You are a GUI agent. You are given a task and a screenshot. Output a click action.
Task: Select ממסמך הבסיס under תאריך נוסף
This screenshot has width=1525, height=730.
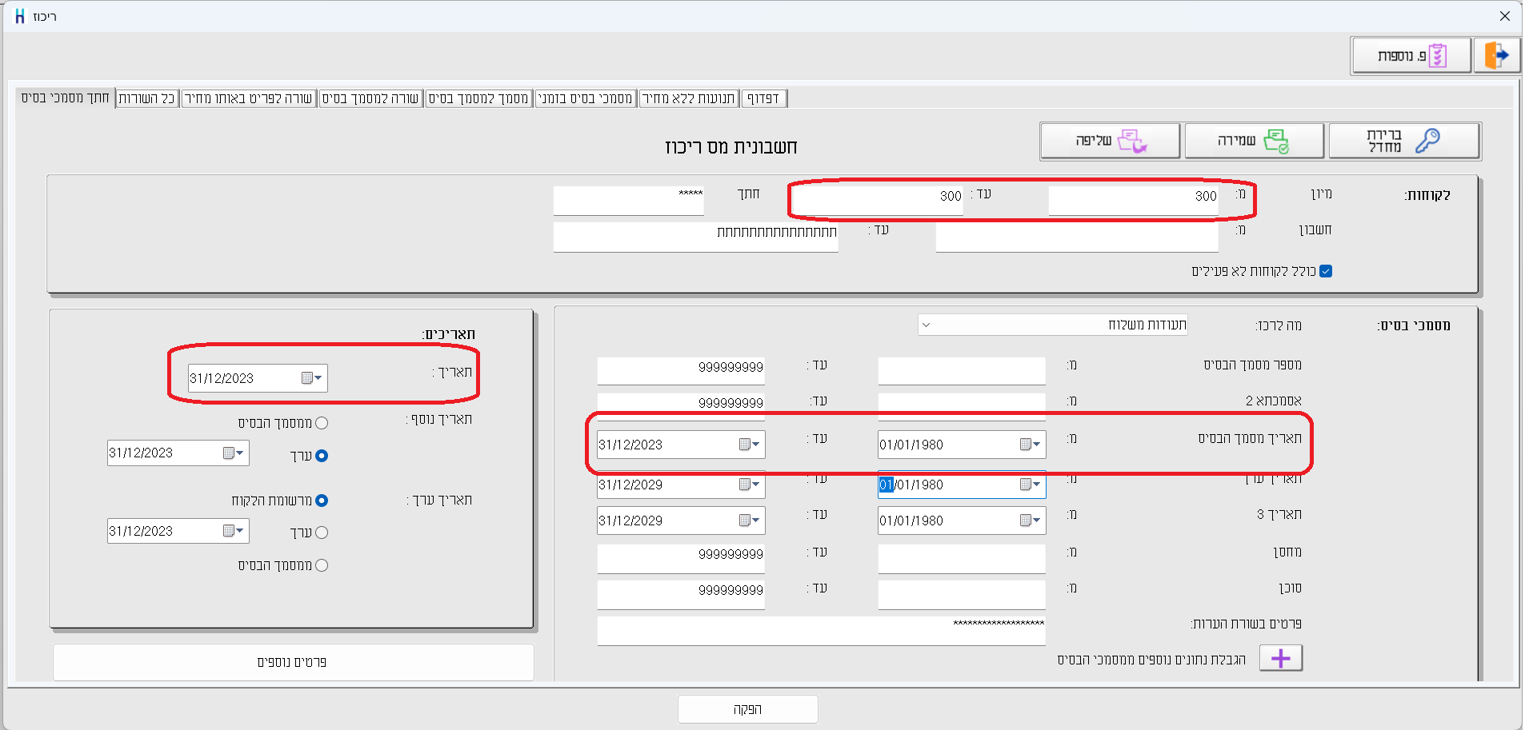point(322,423)
